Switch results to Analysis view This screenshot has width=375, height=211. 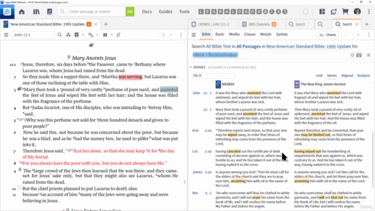pos(363,76)
